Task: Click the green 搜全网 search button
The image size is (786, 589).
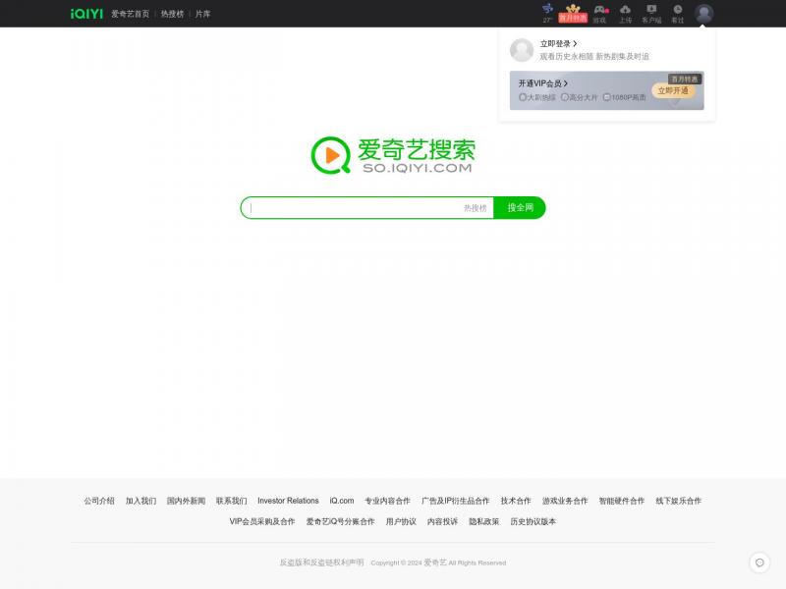Action: [520, 208]
